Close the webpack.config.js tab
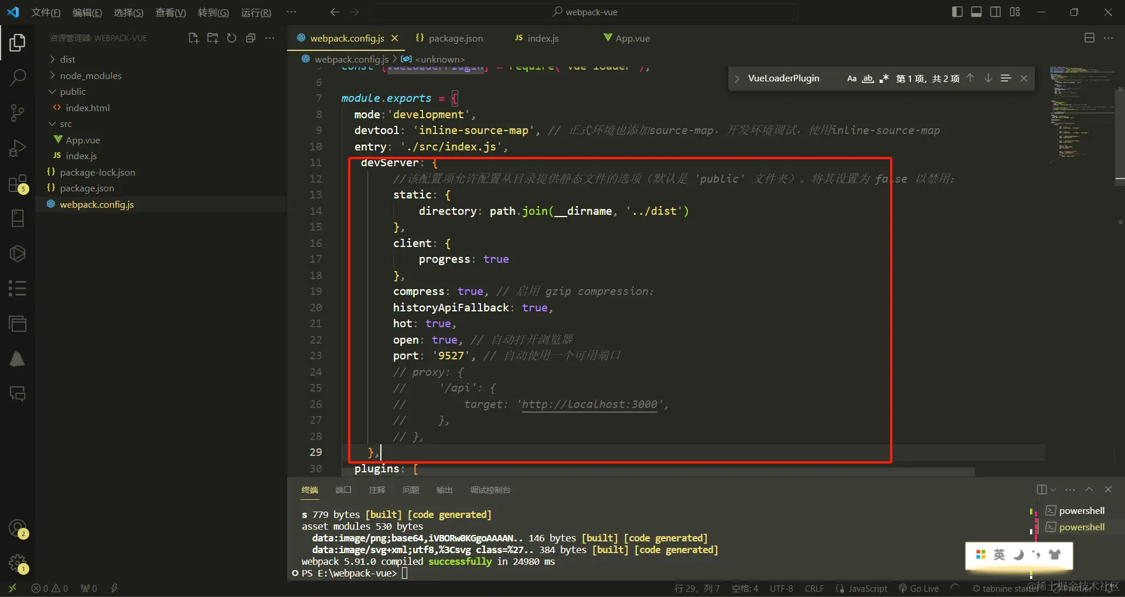 pyautogui.click(x=395, y=38)
